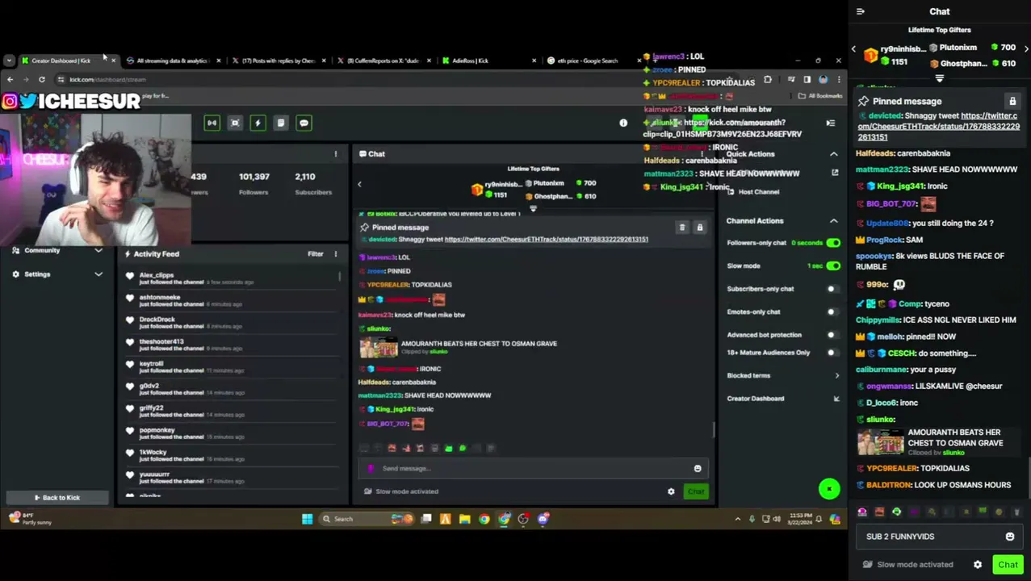The image size is (1031, 581).
Task: Open emoji picker in right chat window
Action: [x=1010, y=537]
